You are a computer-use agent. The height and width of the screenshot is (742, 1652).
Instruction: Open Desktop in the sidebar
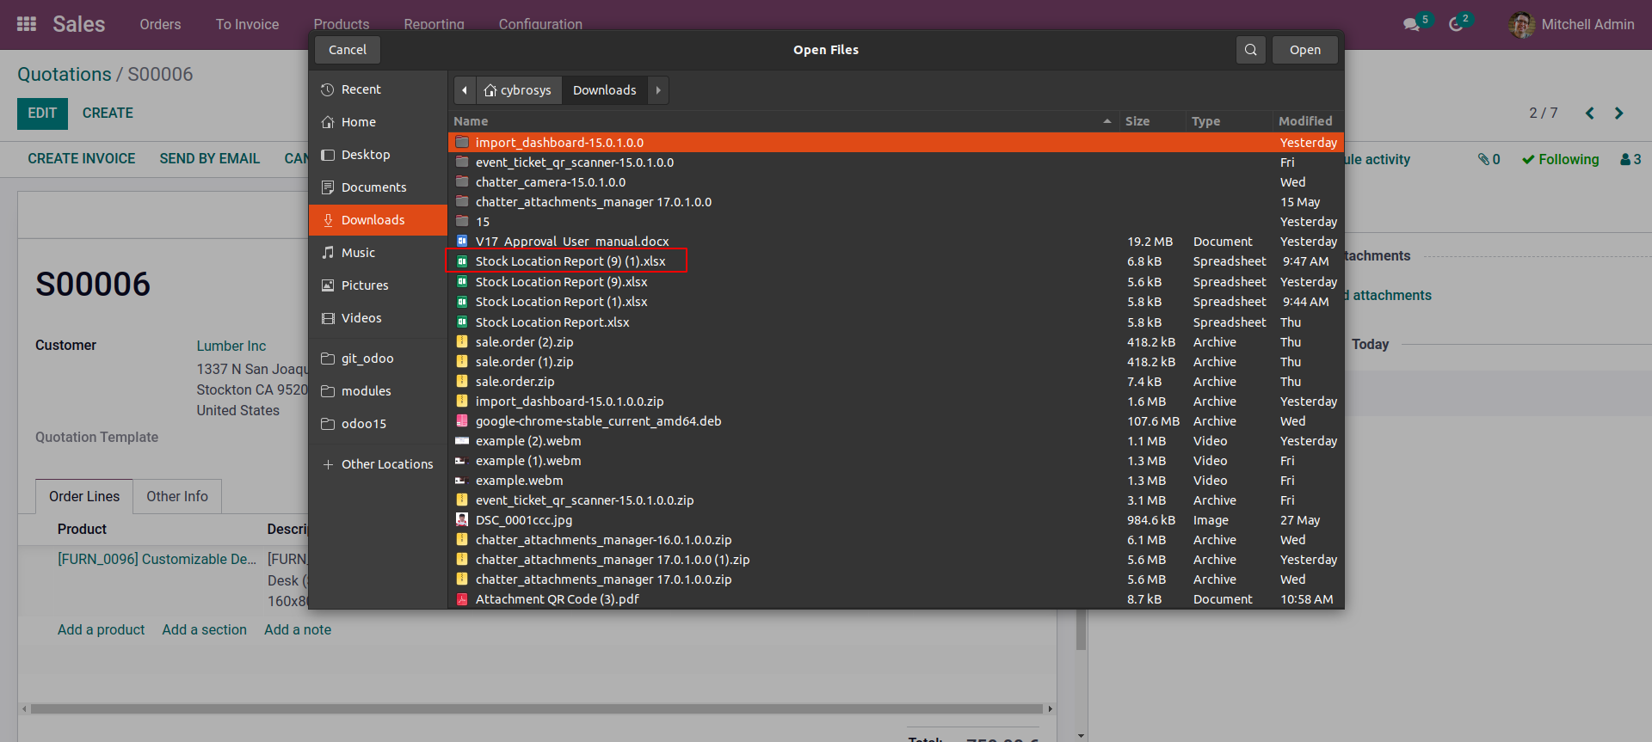tap(378, 155)
